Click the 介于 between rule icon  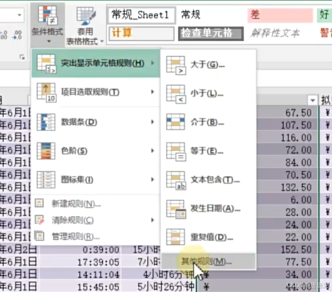175,122
